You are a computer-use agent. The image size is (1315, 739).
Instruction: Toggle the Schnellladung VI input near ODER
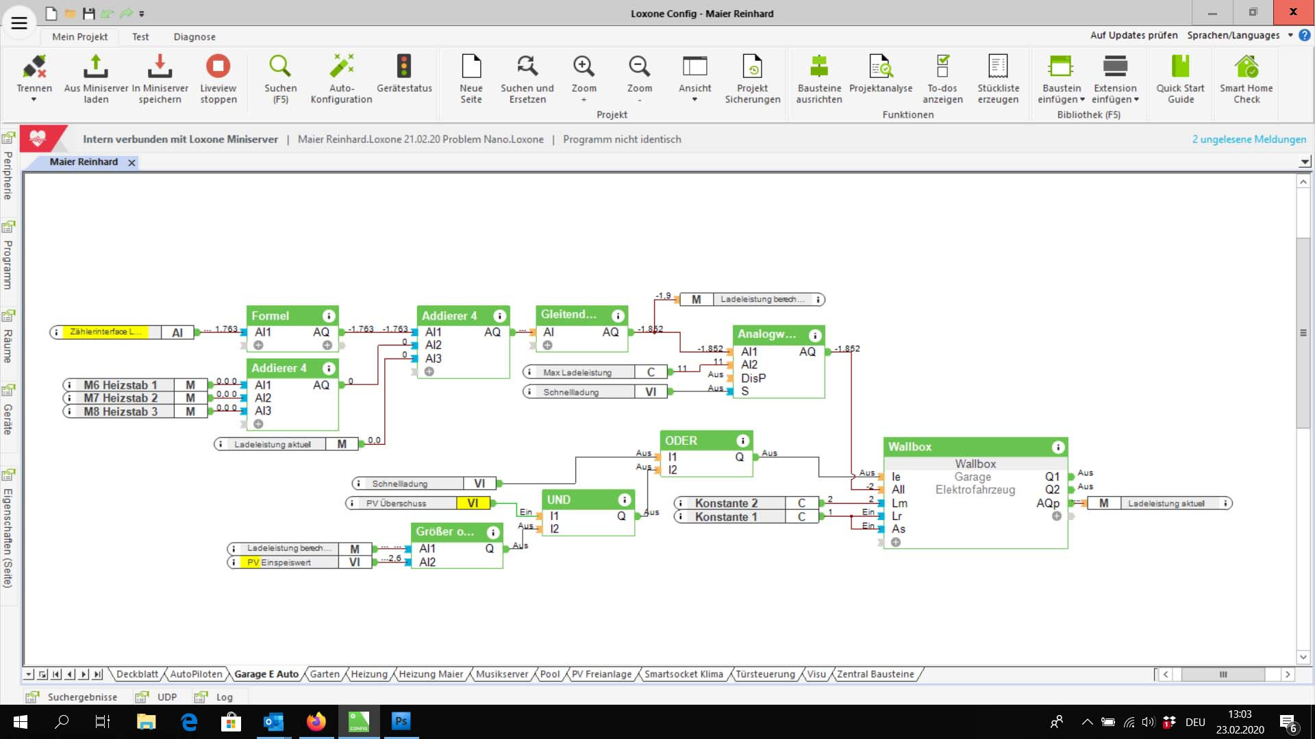tap(479, 484)
